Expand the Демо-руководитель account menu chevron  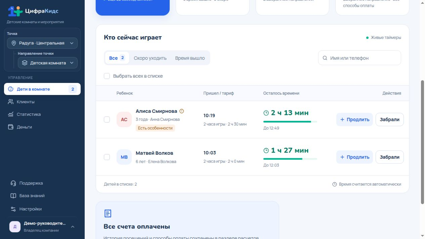[73, 227]
